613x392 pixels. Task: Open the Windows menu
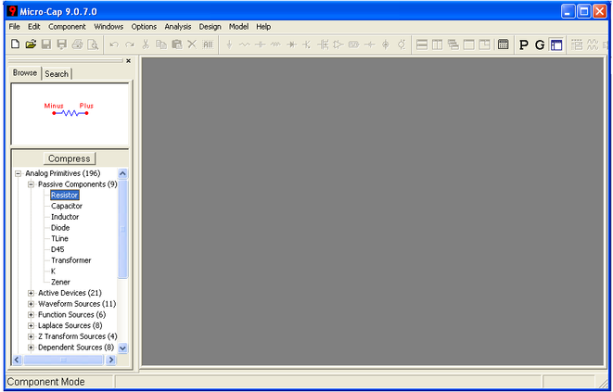click(x=109, y=27)
